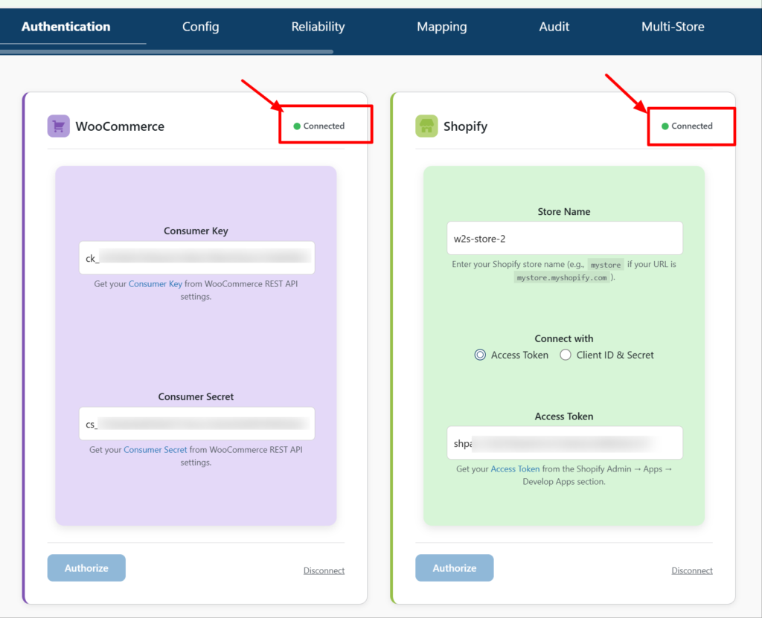Click the 'Store Name' label

(x=564, y=212)
